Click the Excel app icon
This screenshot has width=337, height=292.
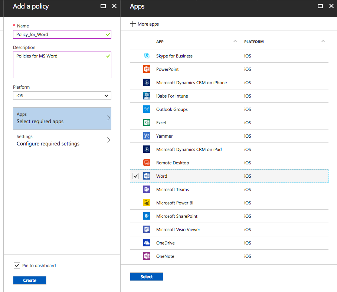pyautogui.click(x=147, y=123)
